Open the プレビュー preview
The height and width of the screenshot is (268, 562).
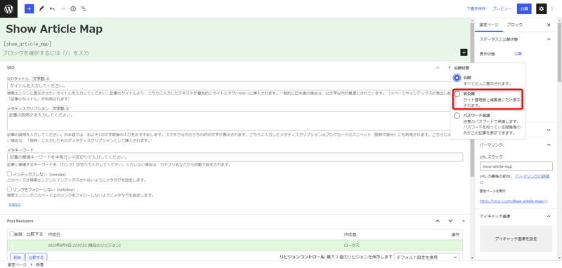[502, 8]
